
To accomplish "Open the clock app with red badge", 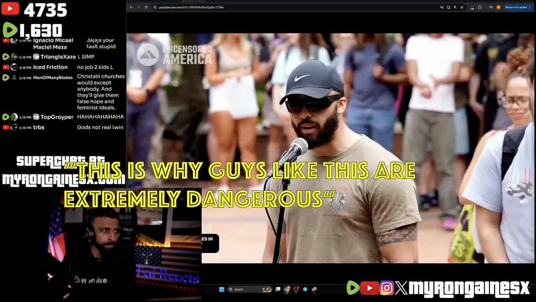I will pos(296,289).
